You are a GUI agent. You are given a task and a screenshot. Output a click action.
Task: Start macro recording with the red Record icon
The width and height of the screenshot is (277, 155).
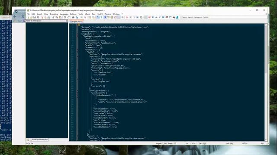[127, 17]
